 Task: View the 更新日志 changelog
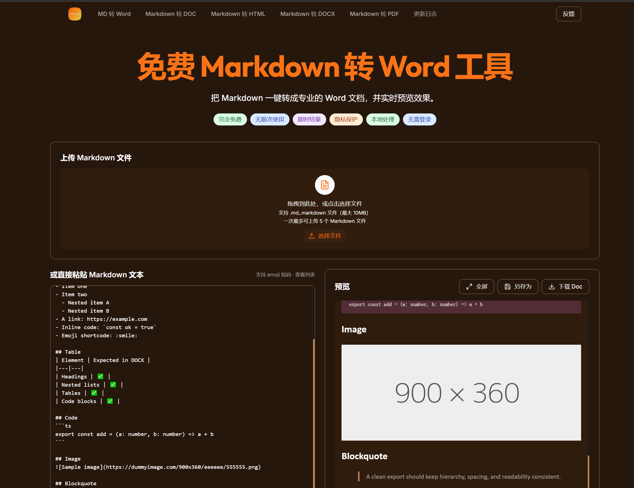coord(425,14)
